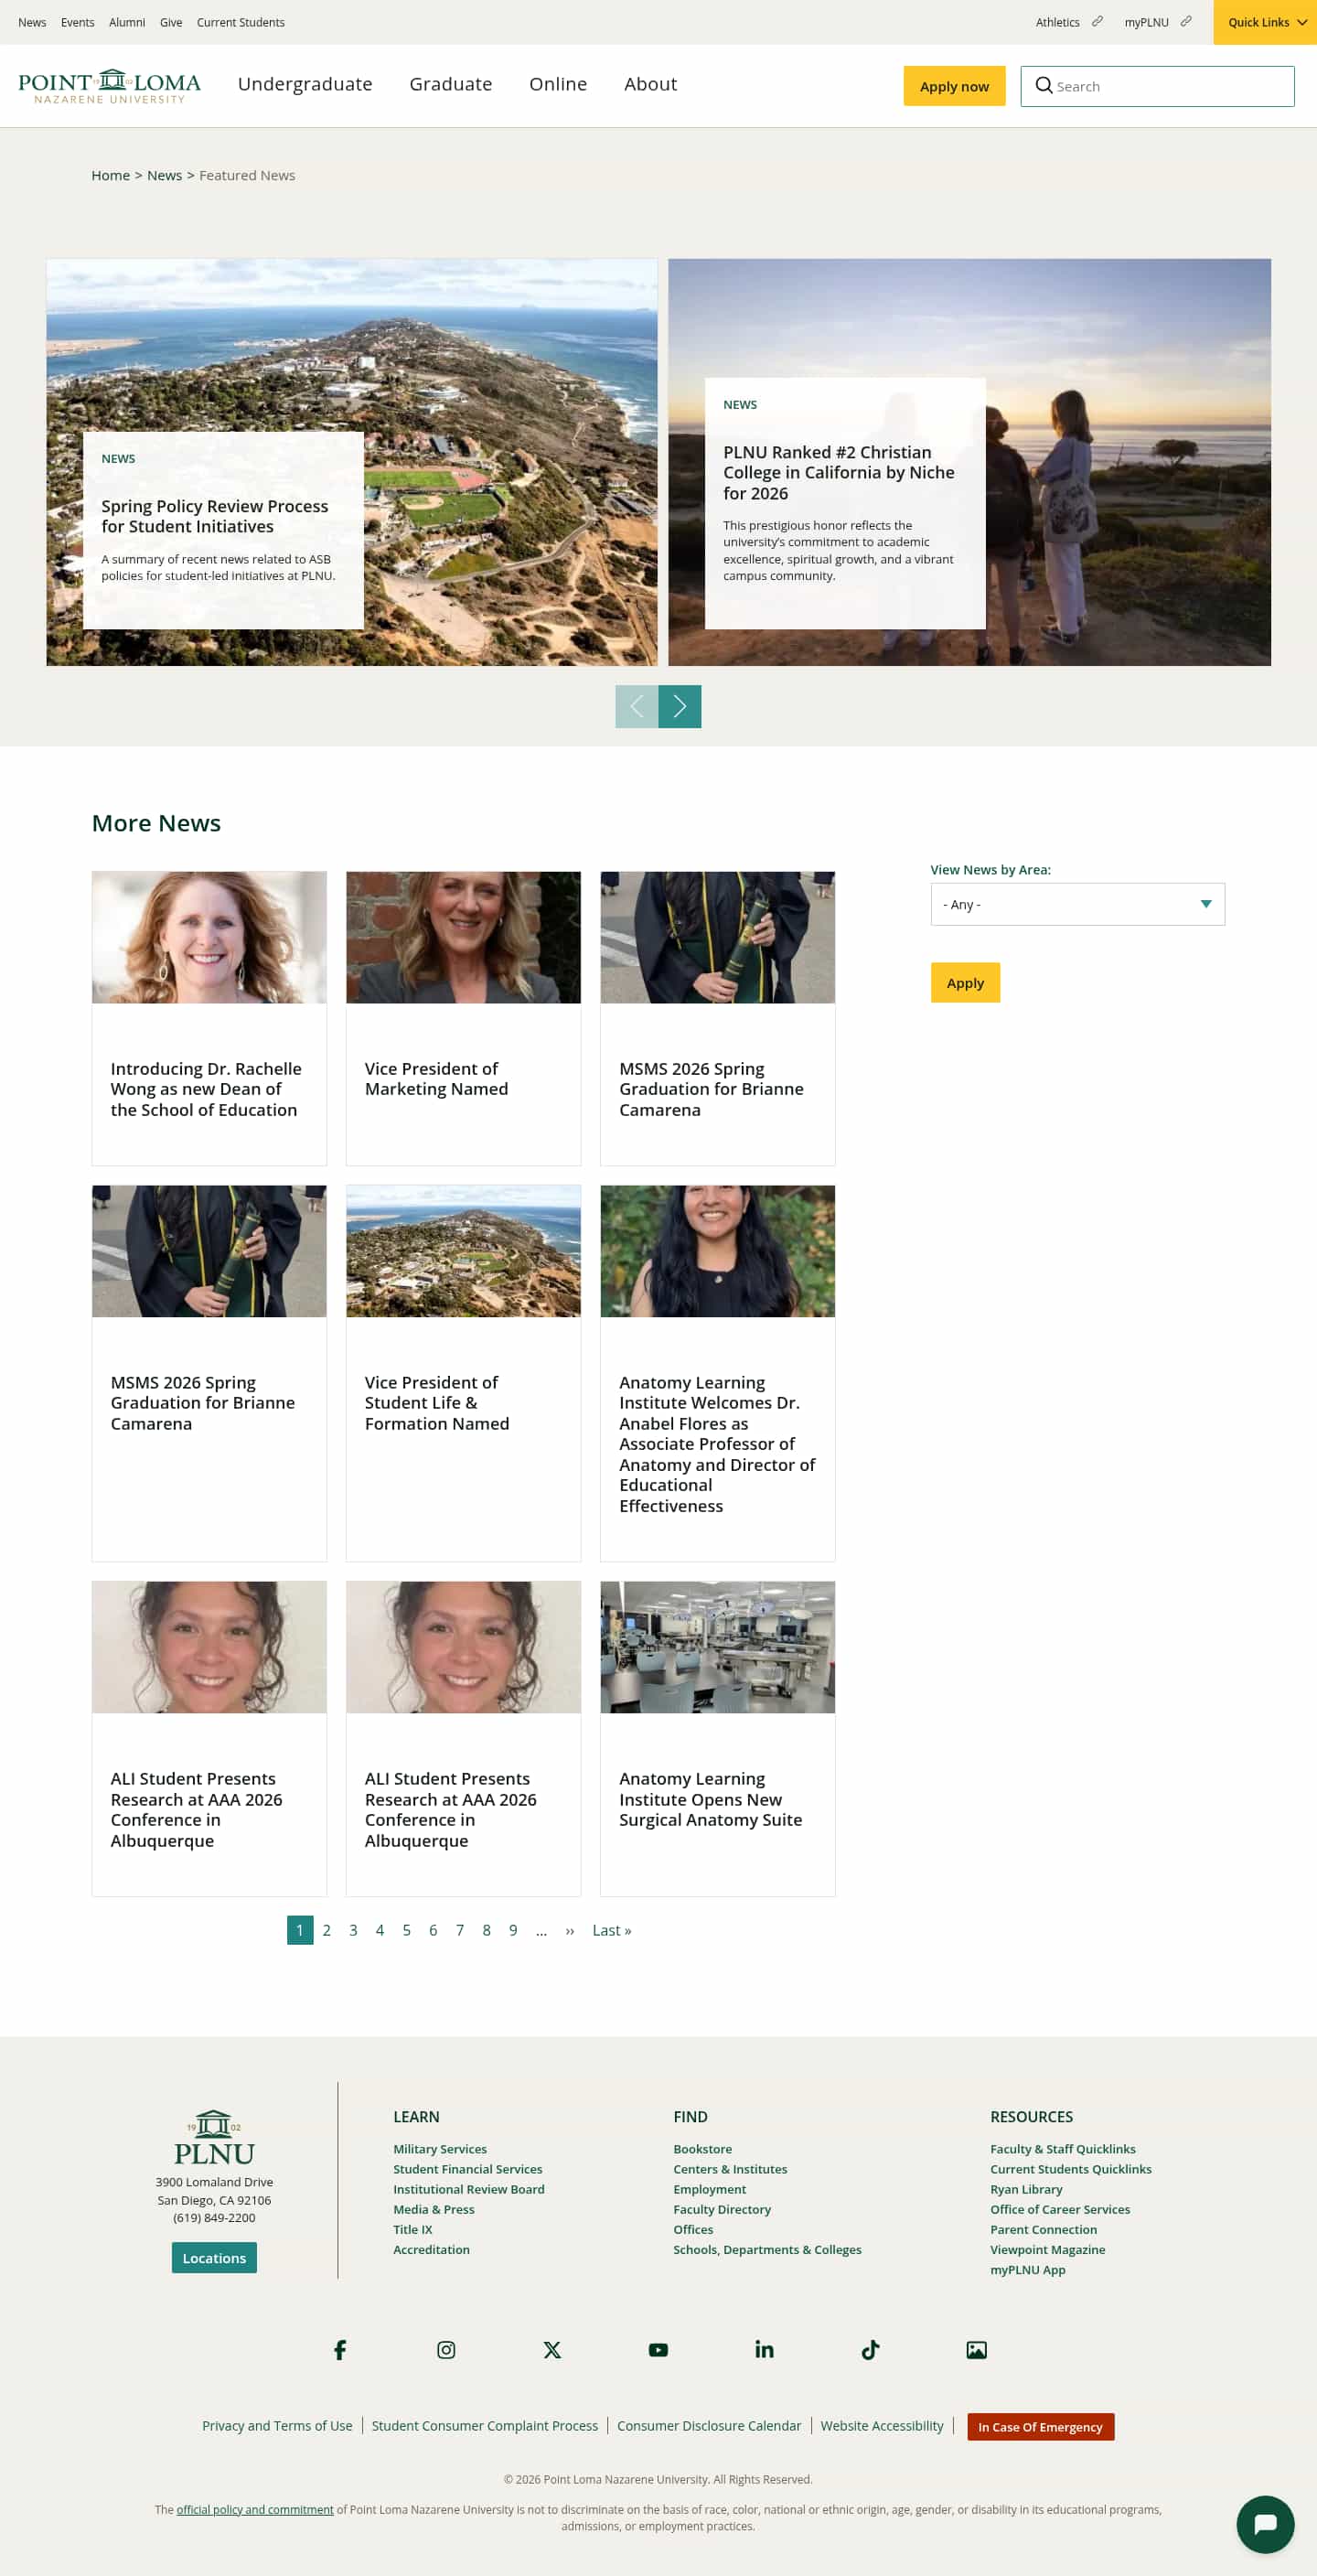Screen dimensions: 1317x2576
Task: Open the View News by Area dropdown
Action: (1077, 904)
